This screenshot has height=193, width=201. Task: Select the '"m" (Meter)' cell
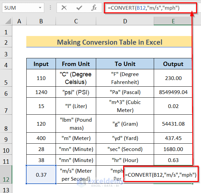pos(76,138)
